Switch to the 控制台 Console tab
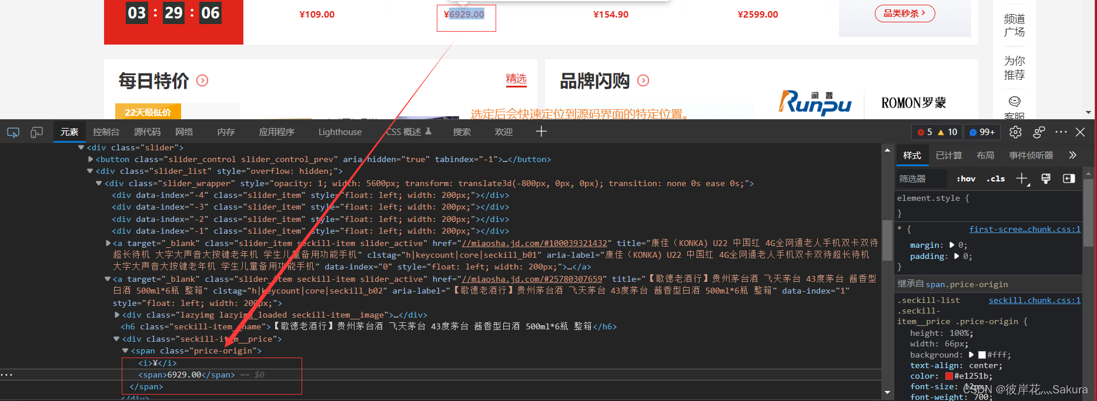Viewport: 1097px width, 401px height. [x=106, y=132]
